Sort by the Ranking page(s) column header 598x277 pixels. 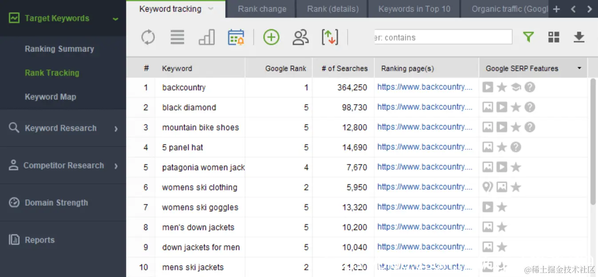click(427, 68)
